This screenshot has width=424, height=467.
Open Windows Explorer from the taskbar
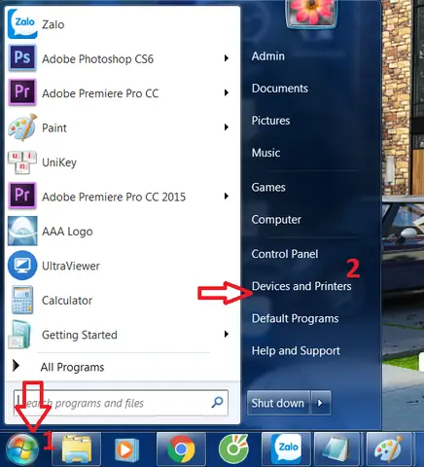tap(77, 449)
